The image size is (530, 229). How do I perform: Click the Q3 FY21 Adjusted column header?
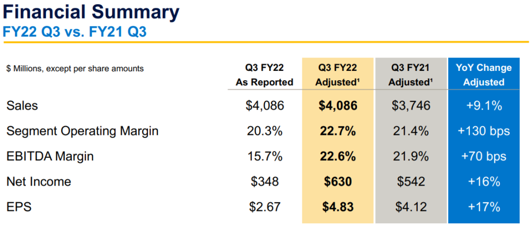point(410,75)
